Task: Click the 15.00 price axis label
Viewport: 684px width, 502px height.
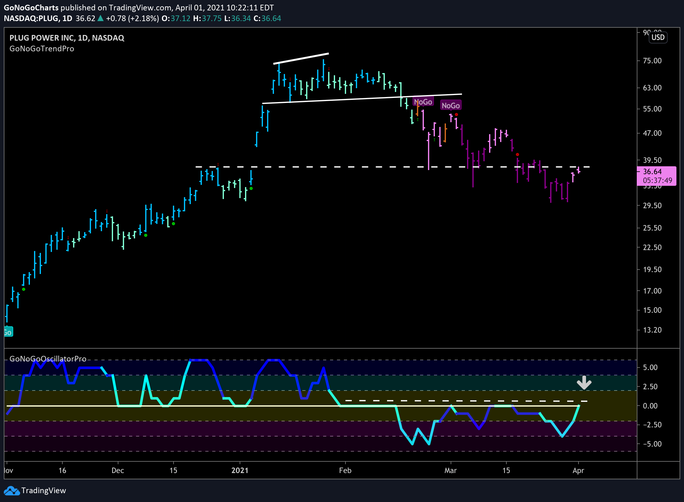Action: (652, 310)
